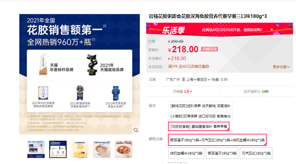Viewport: 296px width, 164px height.
Task: Select the sales awards thumbnail
Action: click(58, 149)
